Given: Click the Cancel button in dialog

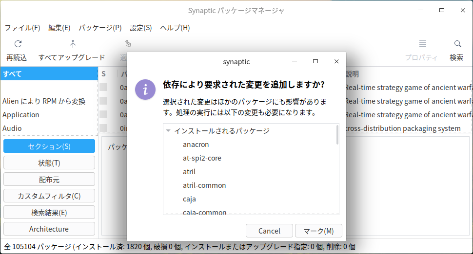Looking at the screenshot, I should point(269,231).
